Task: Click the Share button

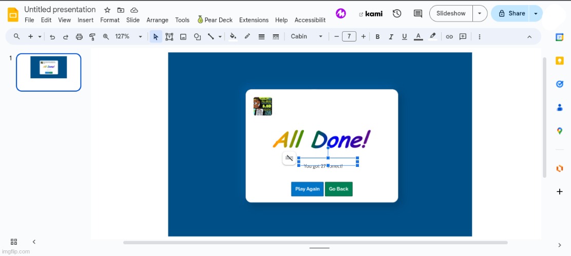Action: coord(511,13)
